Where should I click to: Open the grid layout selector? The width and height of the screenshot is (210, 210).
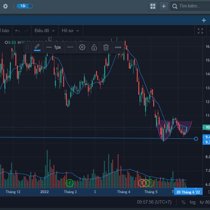tap(153, 6)
